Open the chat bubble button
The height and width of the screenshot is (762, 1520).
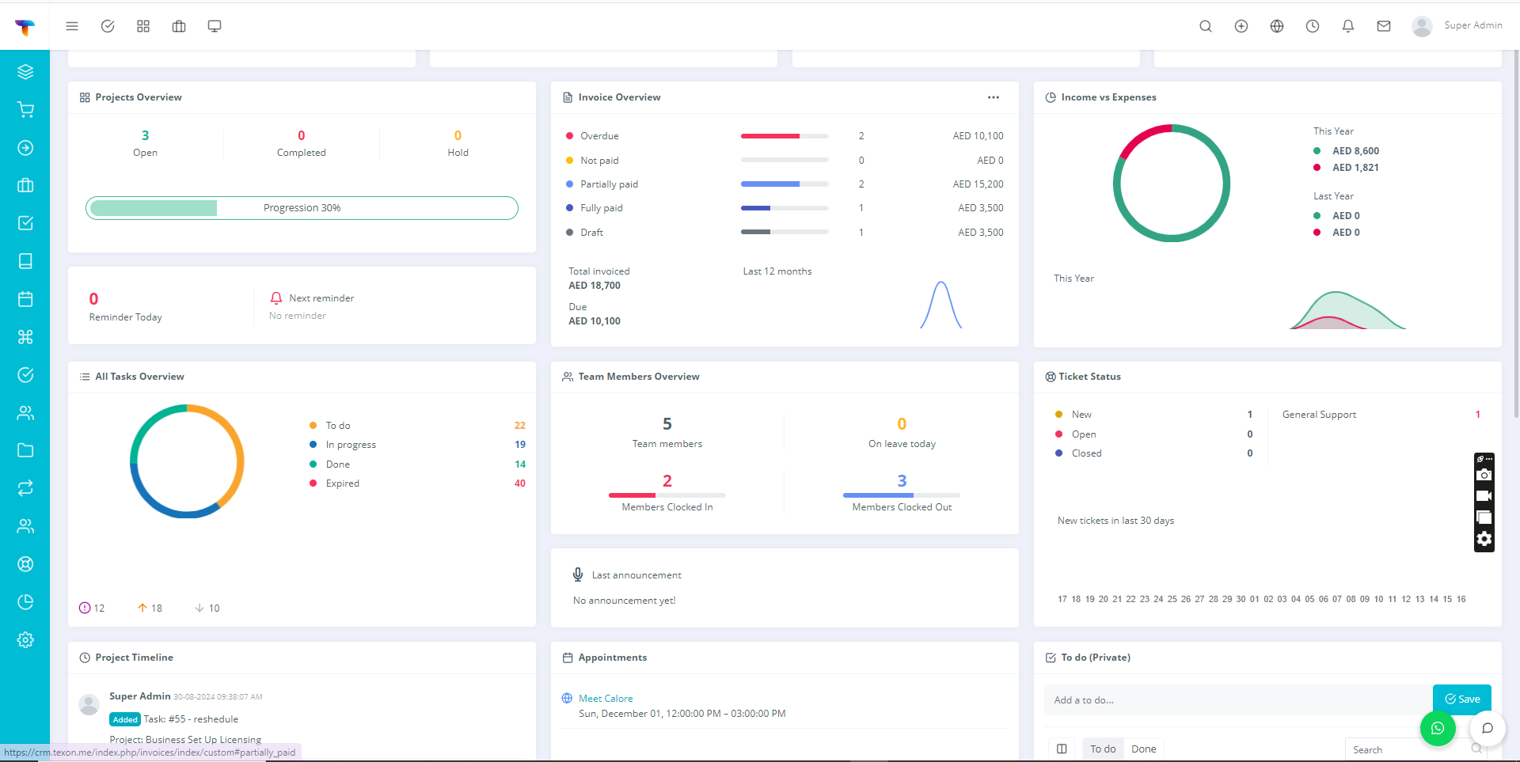[1488, 728]
